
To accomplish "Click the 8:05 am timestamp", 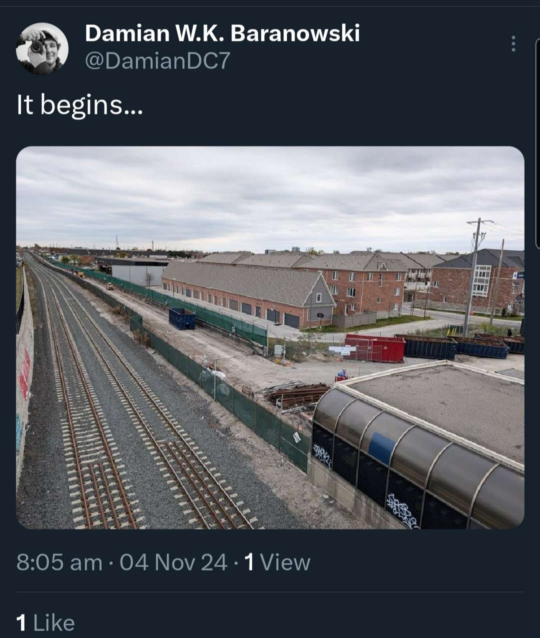I will 59,562.
